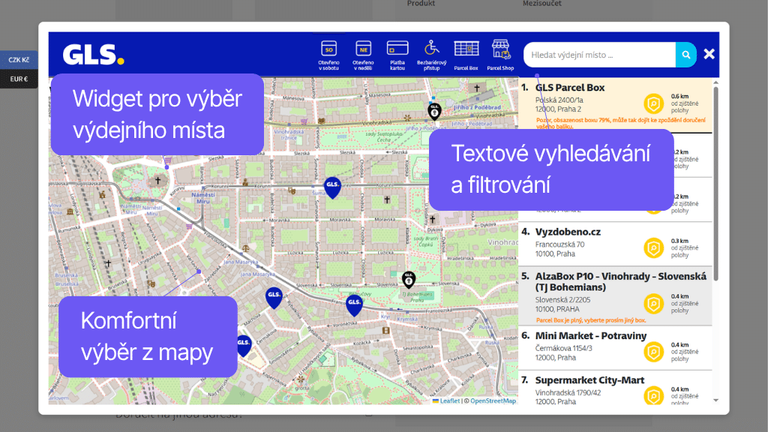Select the blue GLS map marker on Korunní street
The height and width of the screenshot is (432, 768).
point(332,187)
